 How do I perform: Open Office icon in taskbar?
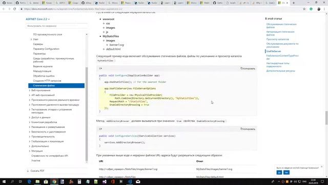tap(113, 181)
